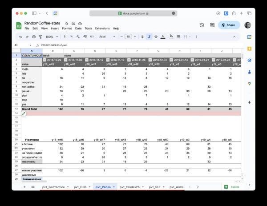Open Google Tasks in the side panel
The image size is (267, 206).
pyautogui.click(x=249, y=60)
